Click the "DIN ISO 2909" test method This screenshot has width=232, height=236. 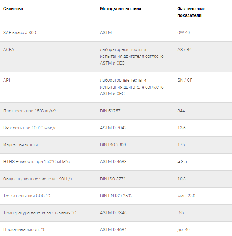(113, 145)
